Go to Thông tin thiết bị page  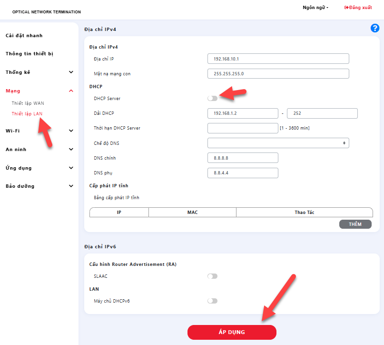point(30,54)
